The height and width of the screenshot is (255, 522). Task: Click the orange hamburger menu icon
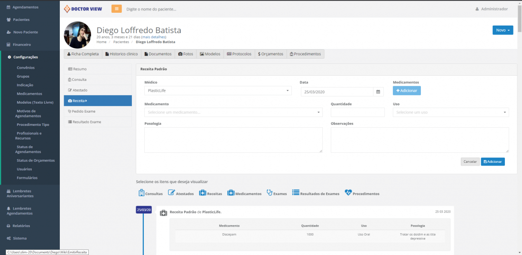116,9
